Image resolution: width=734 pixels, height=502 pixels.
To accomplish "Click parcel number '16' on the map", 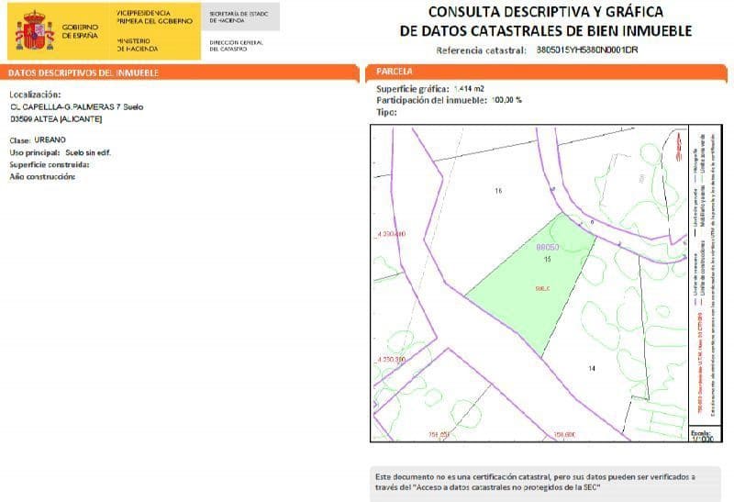I will [x=498, y=191].
